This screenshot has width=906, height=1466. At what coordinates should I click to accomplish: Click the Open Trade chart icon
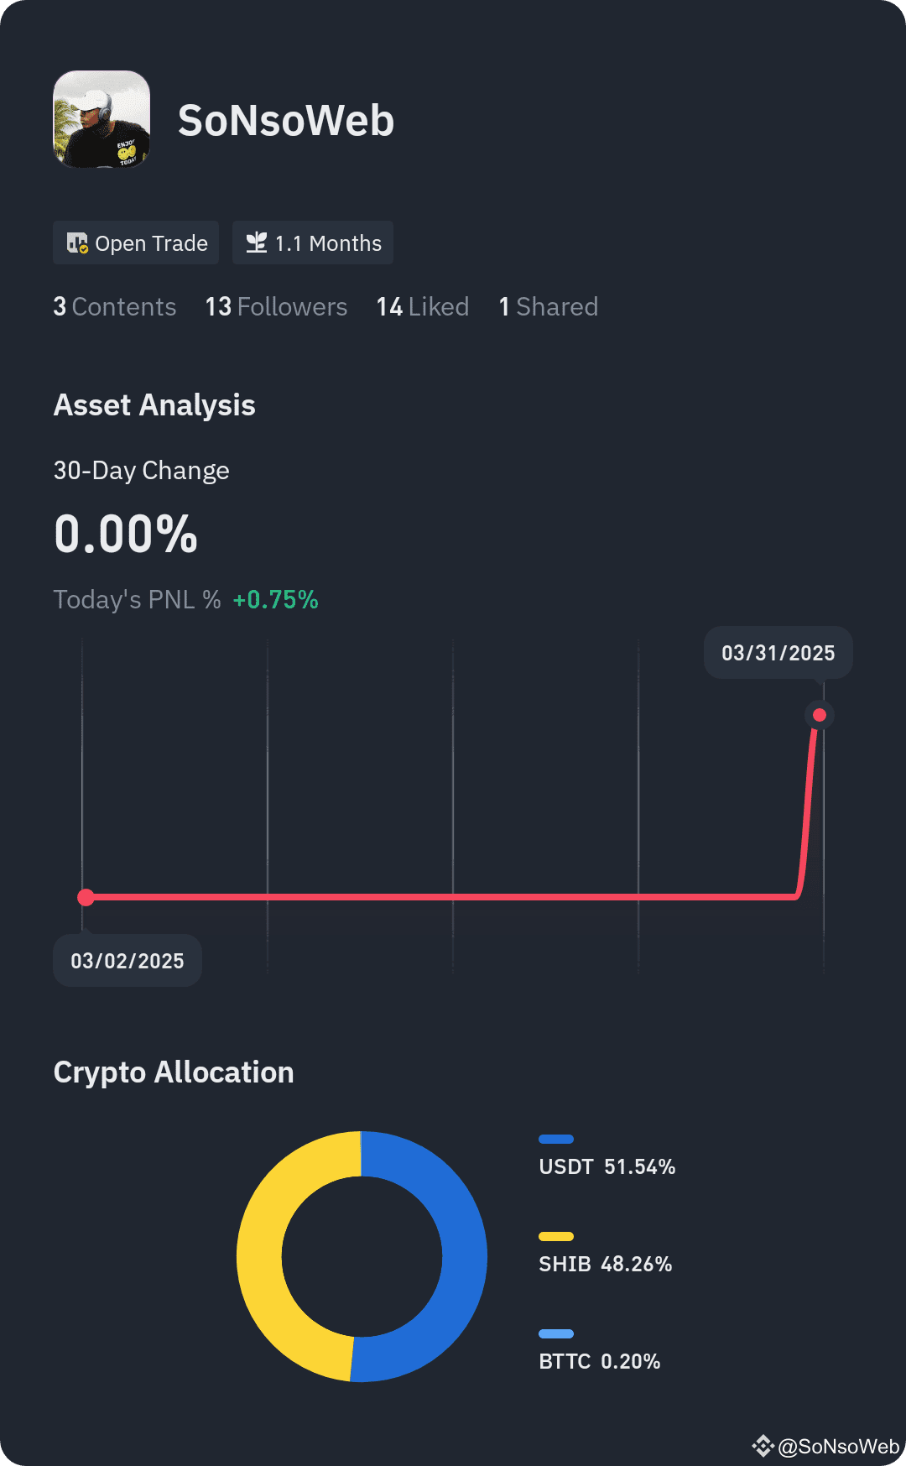point(77,243)
